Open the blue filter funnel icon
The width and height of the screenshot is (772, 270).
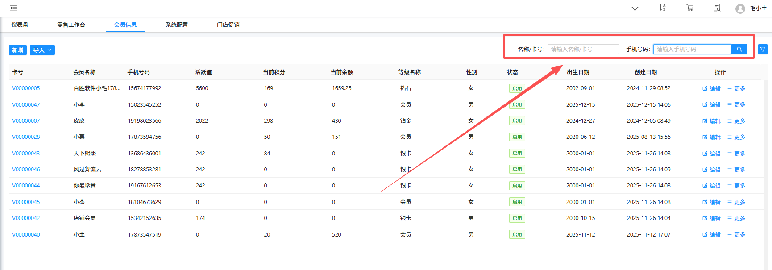pos(763,49)
